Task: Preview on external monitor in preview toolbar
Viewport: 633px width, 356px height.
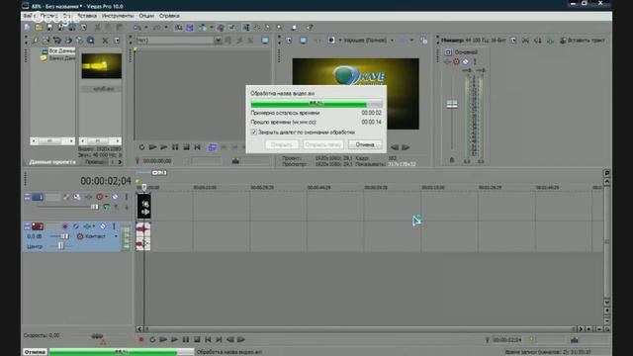Action: tap(304, 41)
